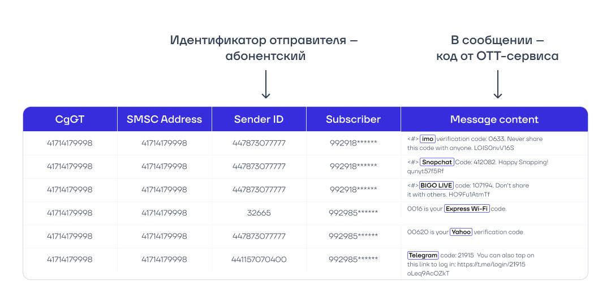Select the Subscriber cell in the Telegram row

tap(353, 260)
